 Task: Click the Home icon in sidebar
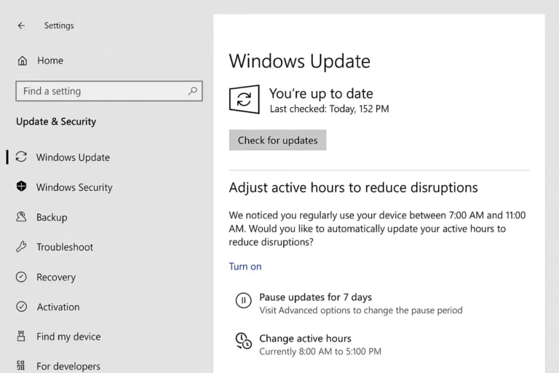click(22, 60)
